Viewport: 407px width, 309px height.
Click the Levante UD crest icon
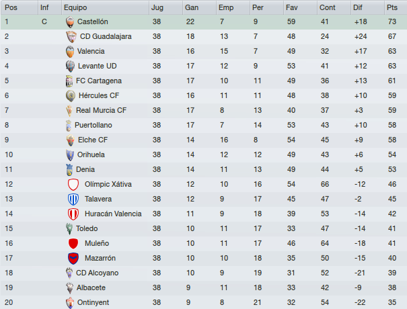tap(70, 67)
